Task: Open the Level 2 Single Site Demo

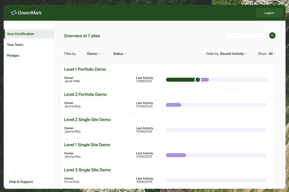Action: pos(87,120)
